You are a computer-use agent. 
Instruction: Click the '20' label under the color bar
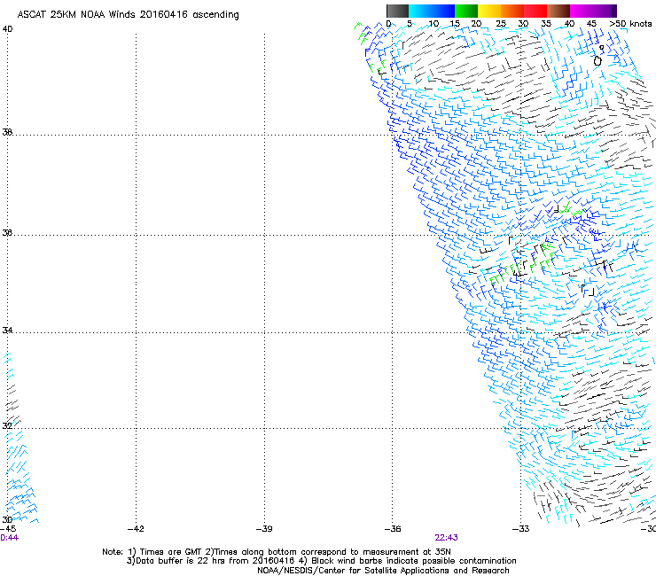tap(477, 24)
